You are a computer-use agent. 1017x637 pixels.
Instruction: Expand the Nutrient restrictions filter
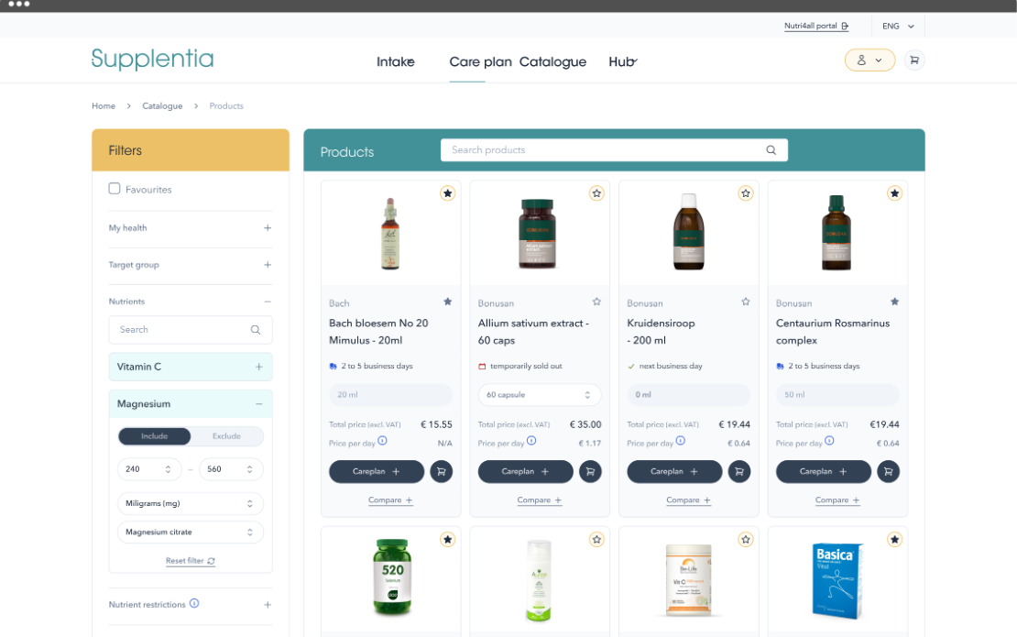click(268, 605)
